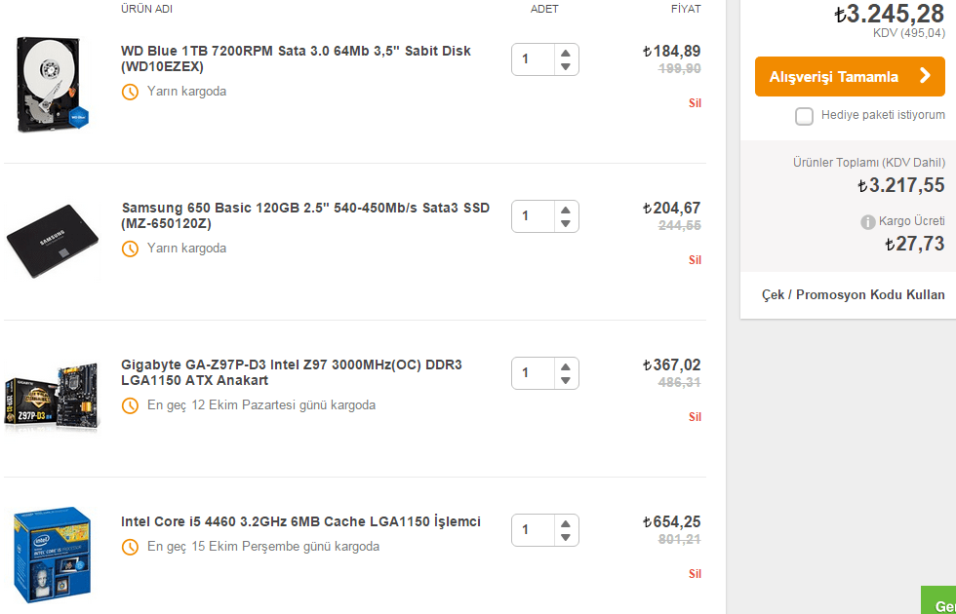This screenshot has width=956, height=614.
Task: Increase Gigabyte motherboard quantity with up arrow
Action: click(565, 365)
